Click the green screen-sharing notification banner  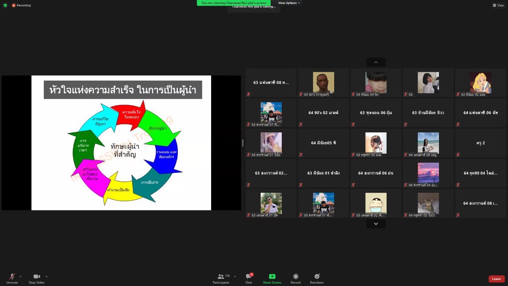234,3
